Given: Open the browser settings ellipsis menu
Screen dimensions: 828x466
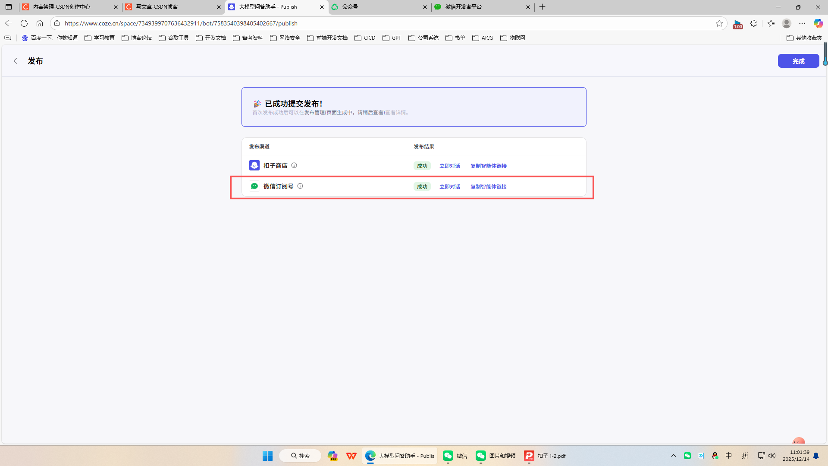Looking at the screenshot, I should coord(802,23).
